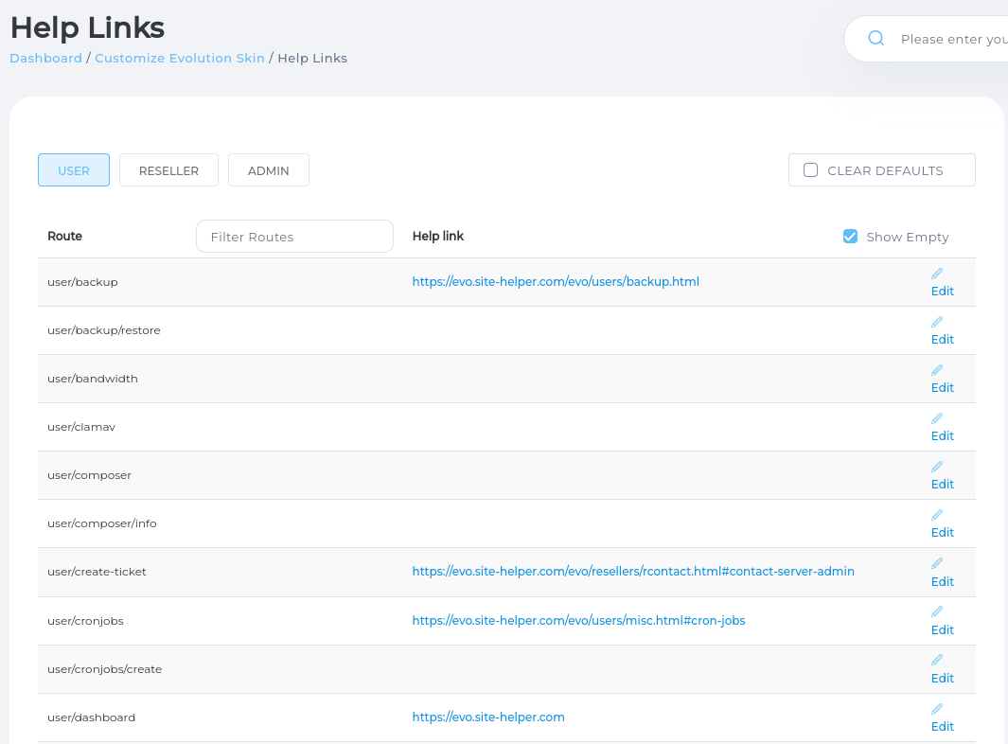
Task: Uncheck the Show Empty checkbox
Action: [x=850, y=237]
